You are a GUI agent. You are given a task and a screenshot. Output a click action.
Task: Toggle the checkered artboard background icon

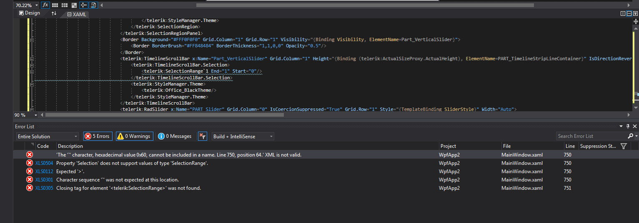pos(74,5)
